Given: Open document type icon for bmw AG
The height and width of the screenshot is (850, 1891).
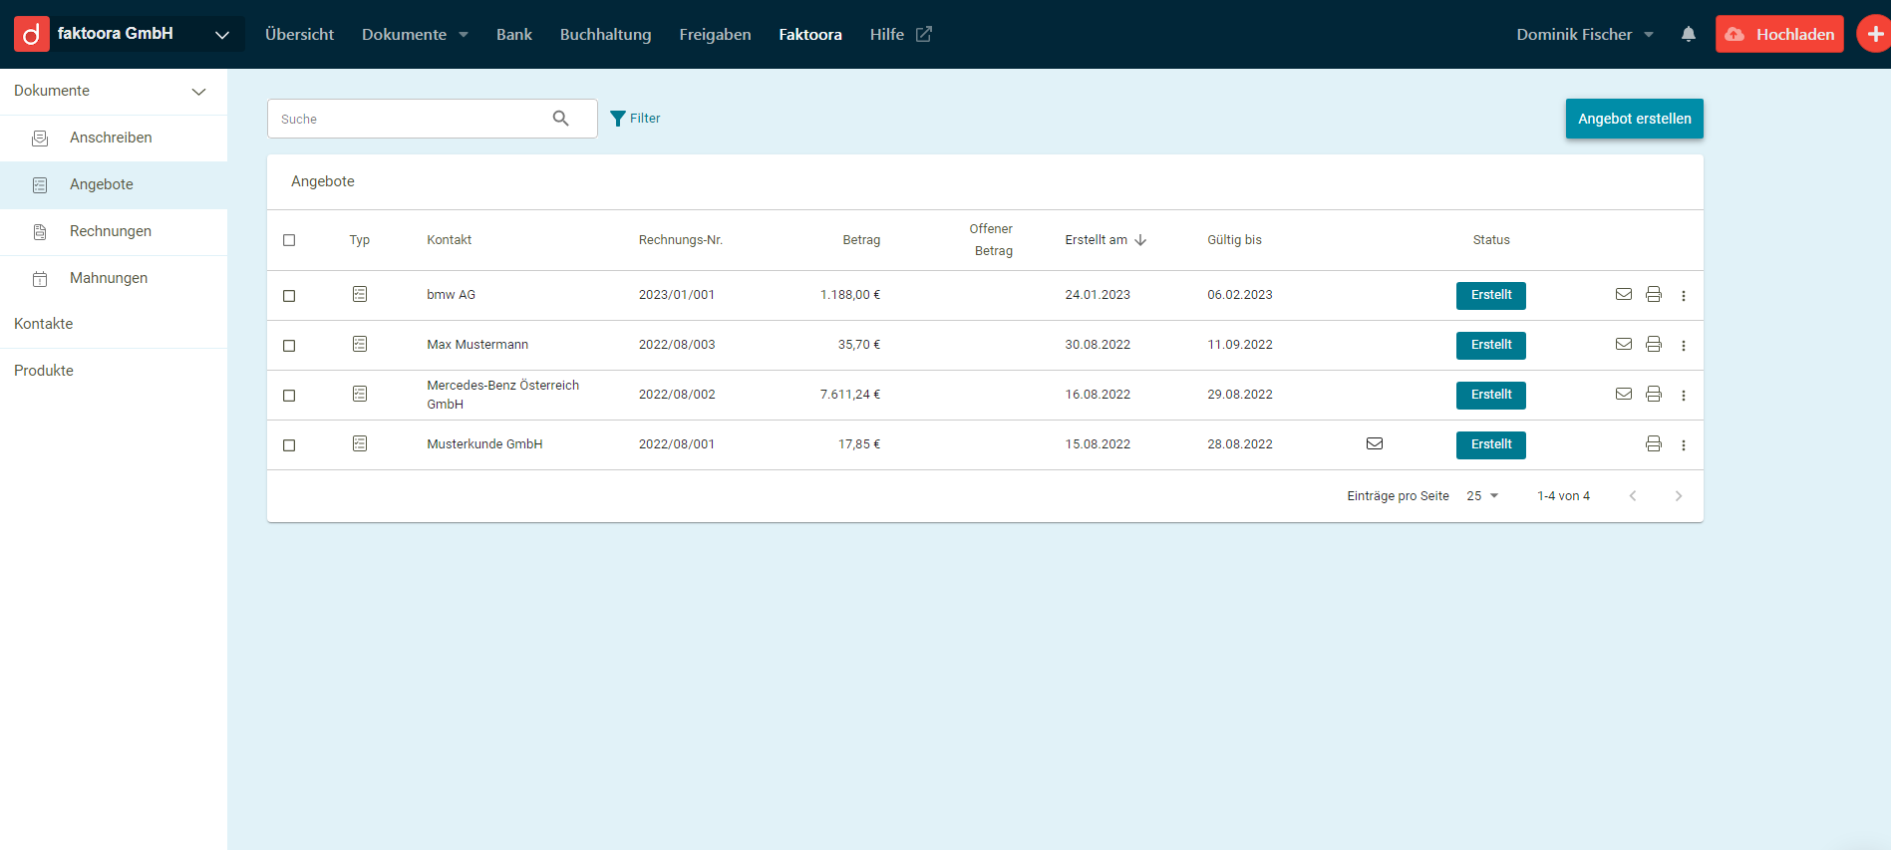Looking at the screenshot, I should (x=360, y=295).
